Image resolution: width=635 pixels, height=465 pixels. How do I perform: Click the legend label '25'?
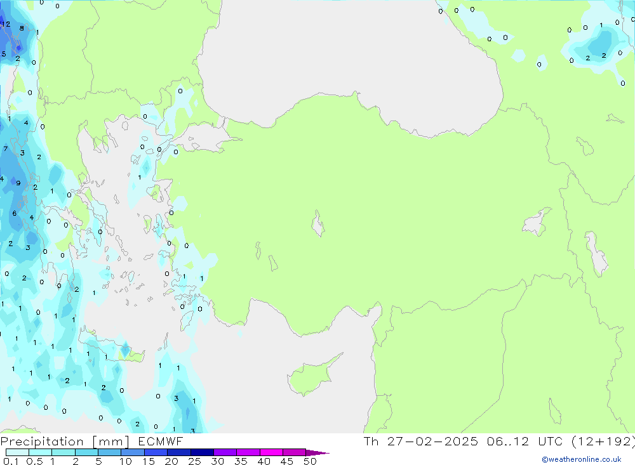pos(194,461)
